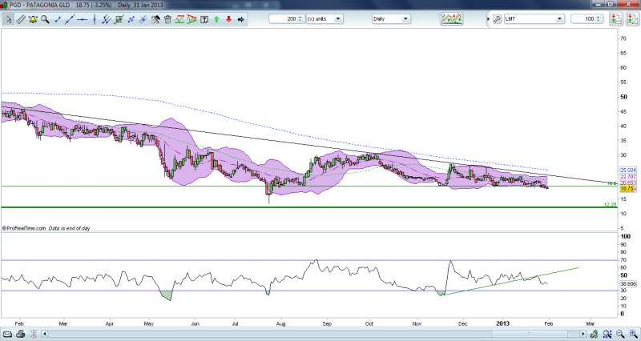Select the text annotation tool
The height and width of the screenshot is (341, 641).
tap(204, 18)
